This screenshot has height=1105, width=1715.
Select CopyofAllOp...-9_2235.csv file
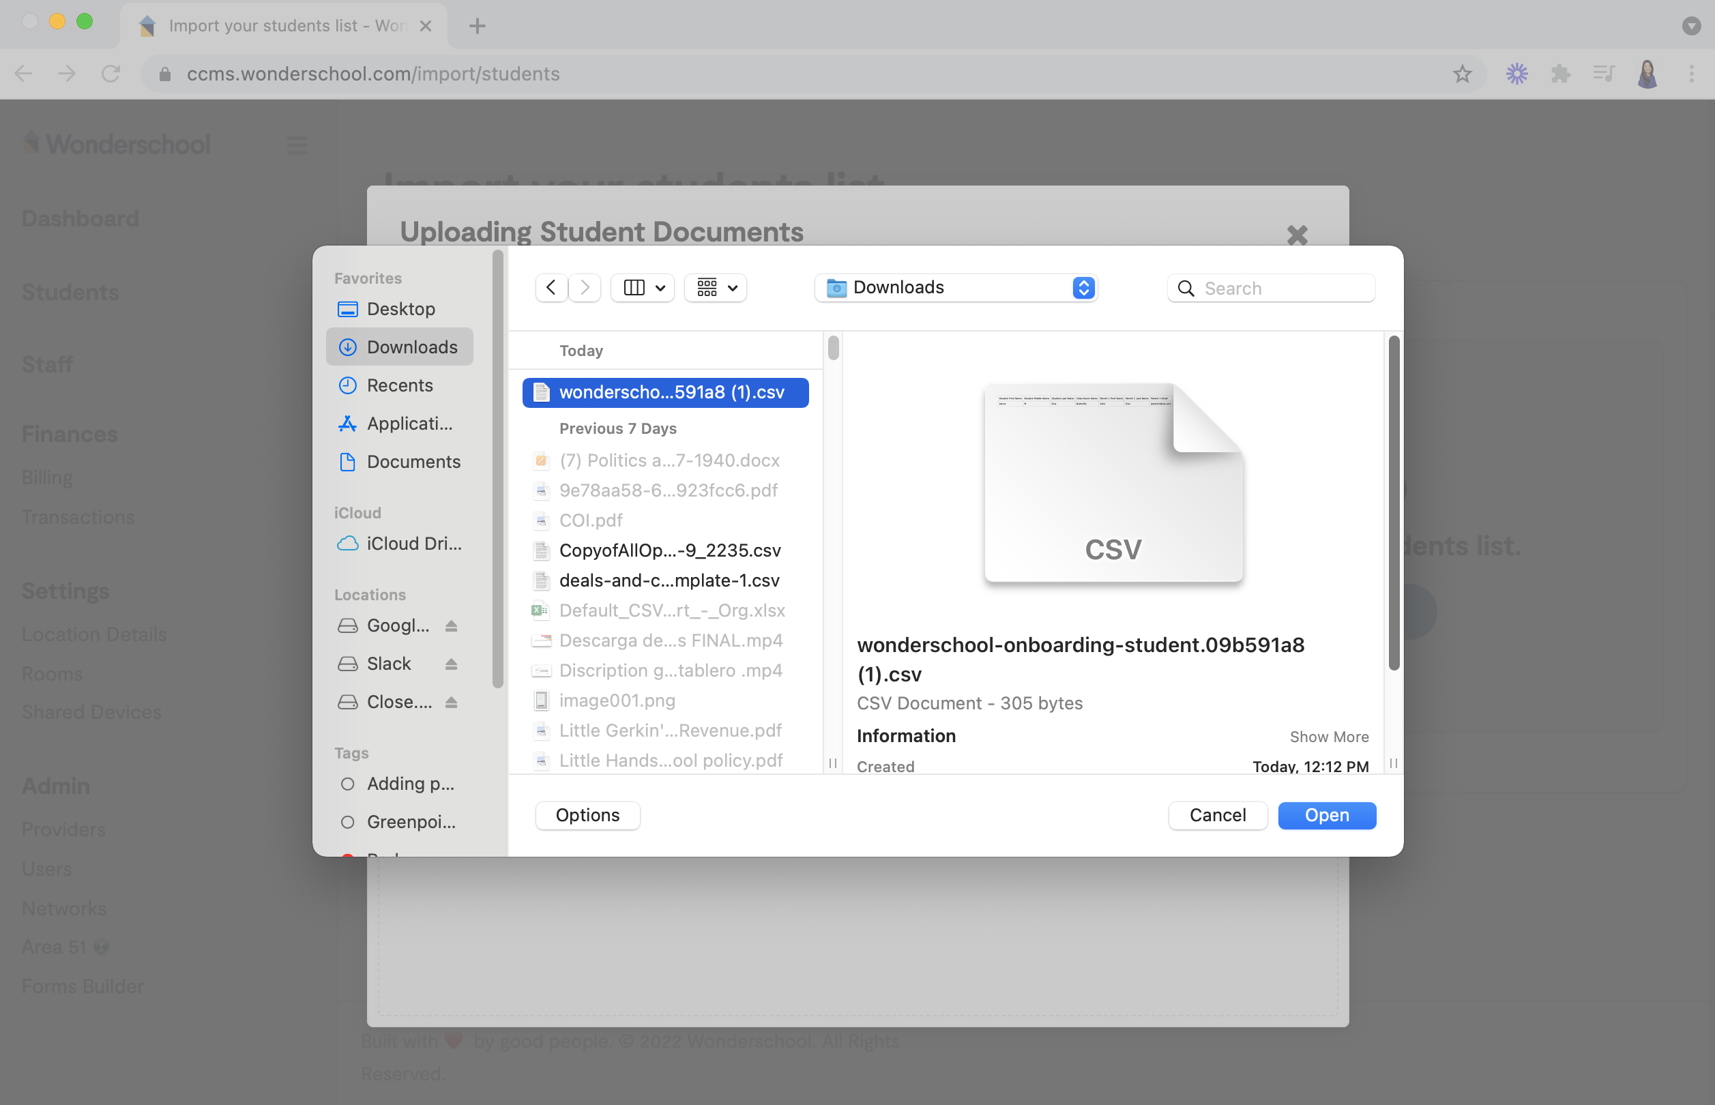pos(665,550)
